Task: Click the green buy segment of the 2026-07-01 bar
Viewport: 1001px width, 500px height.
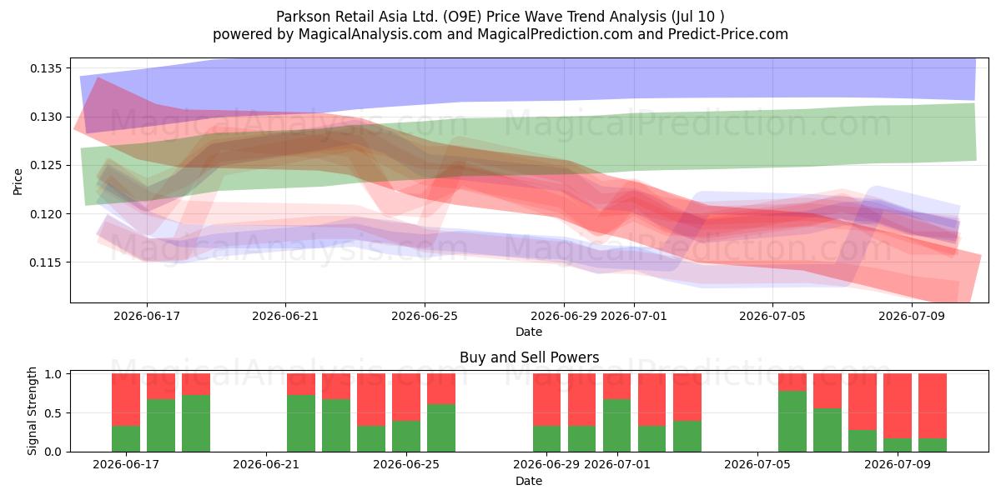Action: 616,426
